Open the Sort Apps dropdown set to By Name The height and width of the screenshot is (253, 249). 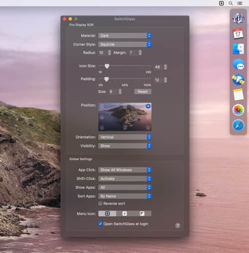[x=125, y=196]
